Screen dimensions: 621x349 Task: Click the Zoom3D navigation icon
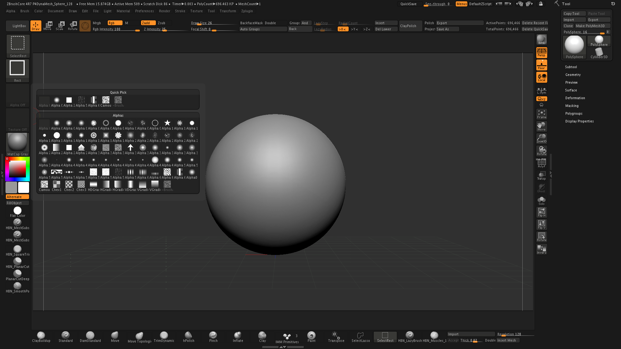541,139
